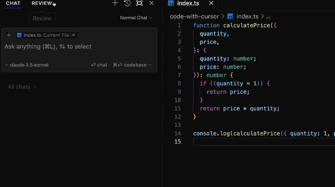
Task: Click 'number' return type on line 7
Action: [x=216, y=75]
